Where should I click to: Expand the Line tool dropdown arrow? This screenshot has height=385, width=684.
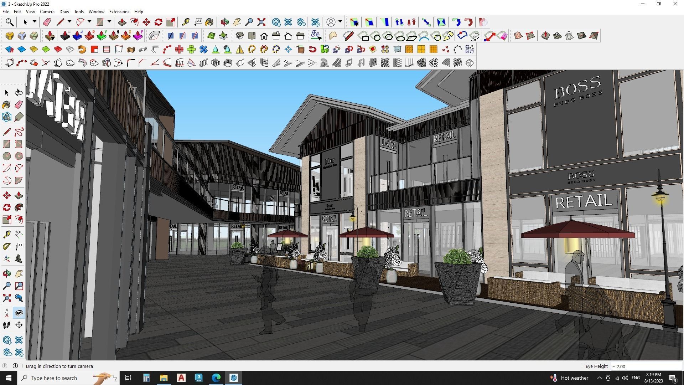click(69, 22)
